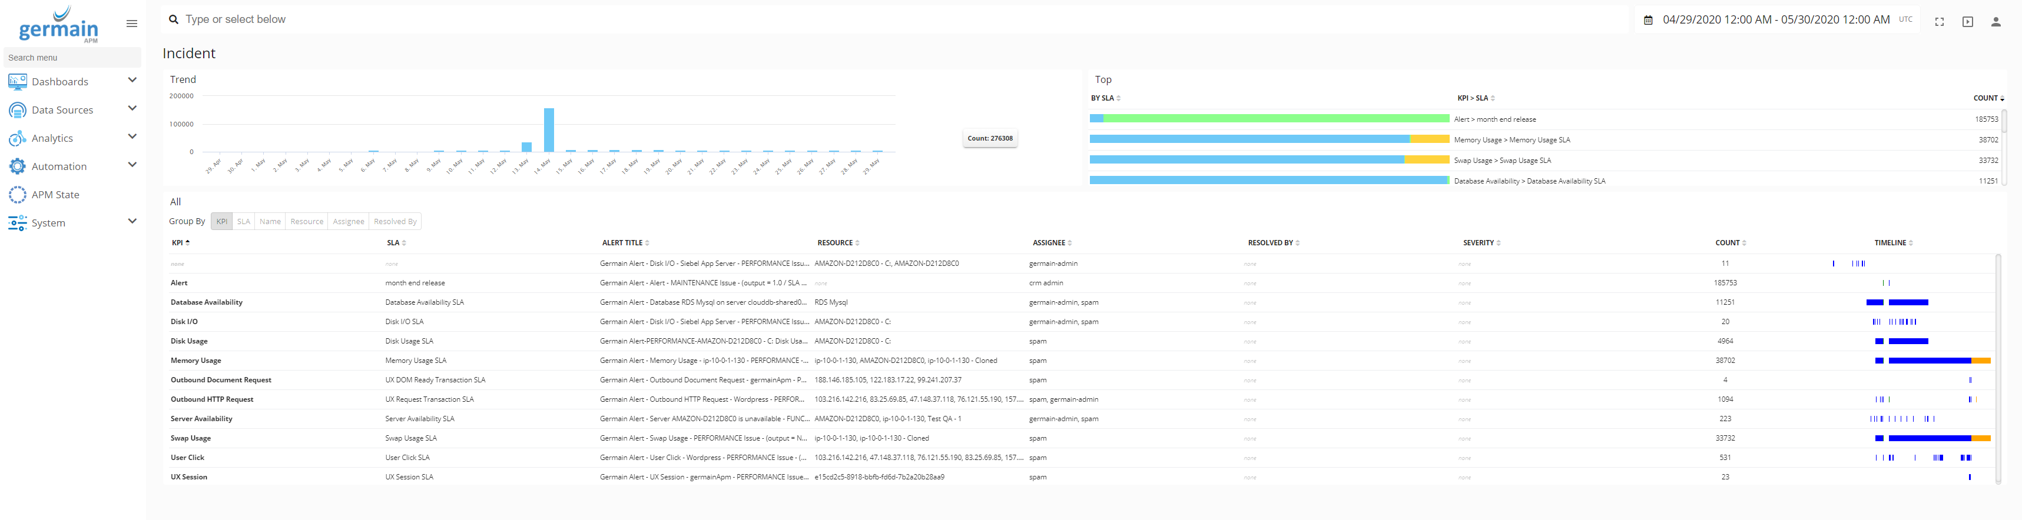Focus the Search menu field
This screenshot has width=2022, height=520.
coord(72,57)
